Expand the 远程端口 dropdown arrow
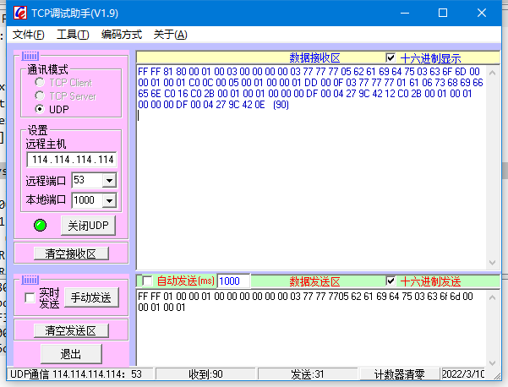Screen dimensions: 508x387 coord(110,180)
